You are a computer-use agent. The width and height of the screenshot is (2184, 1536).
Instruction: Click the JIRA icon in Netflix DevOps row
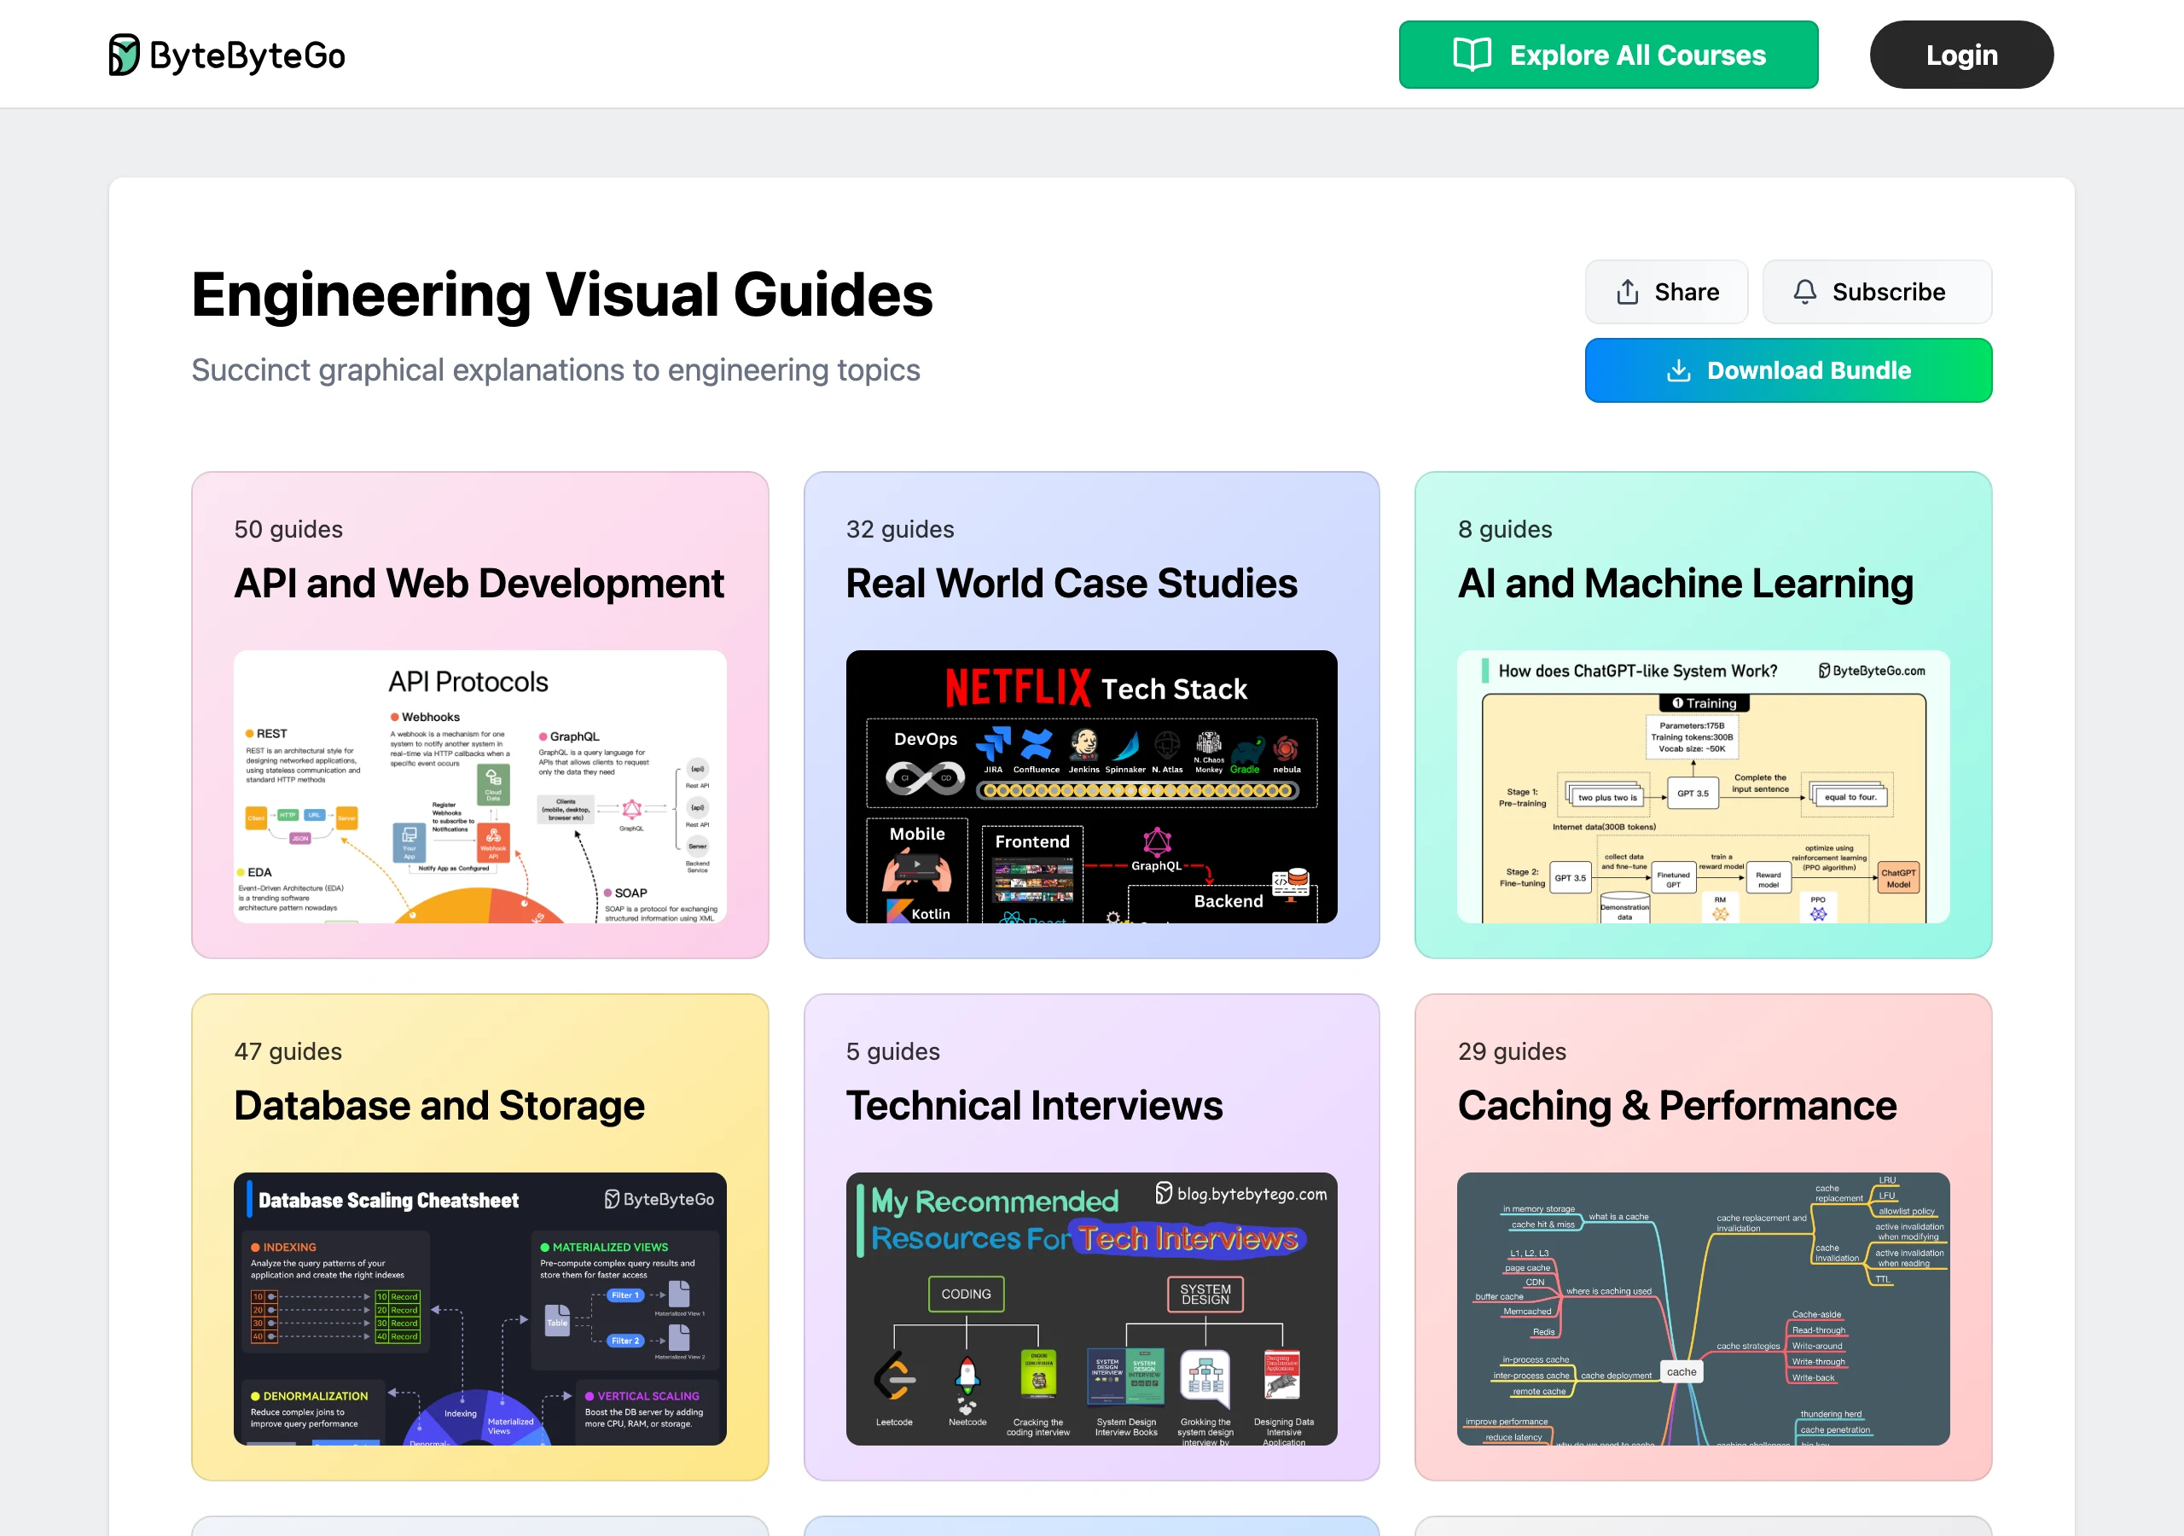point(993,744)
